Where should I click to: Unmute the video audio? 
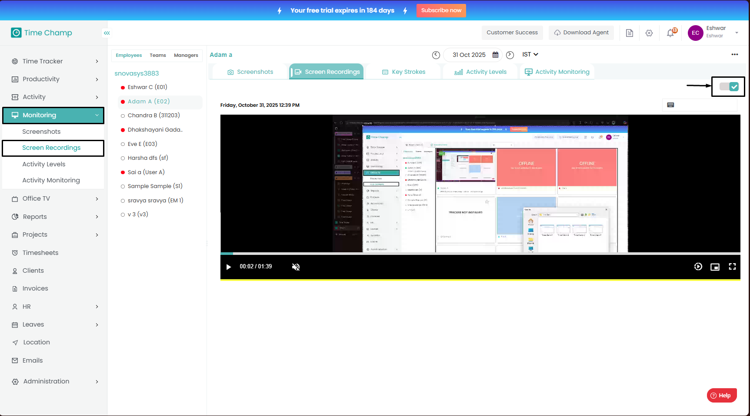click(x=296, y=267)
